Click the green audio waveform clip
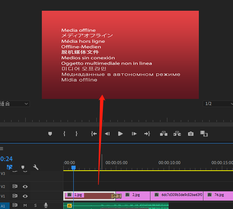Screen dimensions: 233x209 point(116,206)
